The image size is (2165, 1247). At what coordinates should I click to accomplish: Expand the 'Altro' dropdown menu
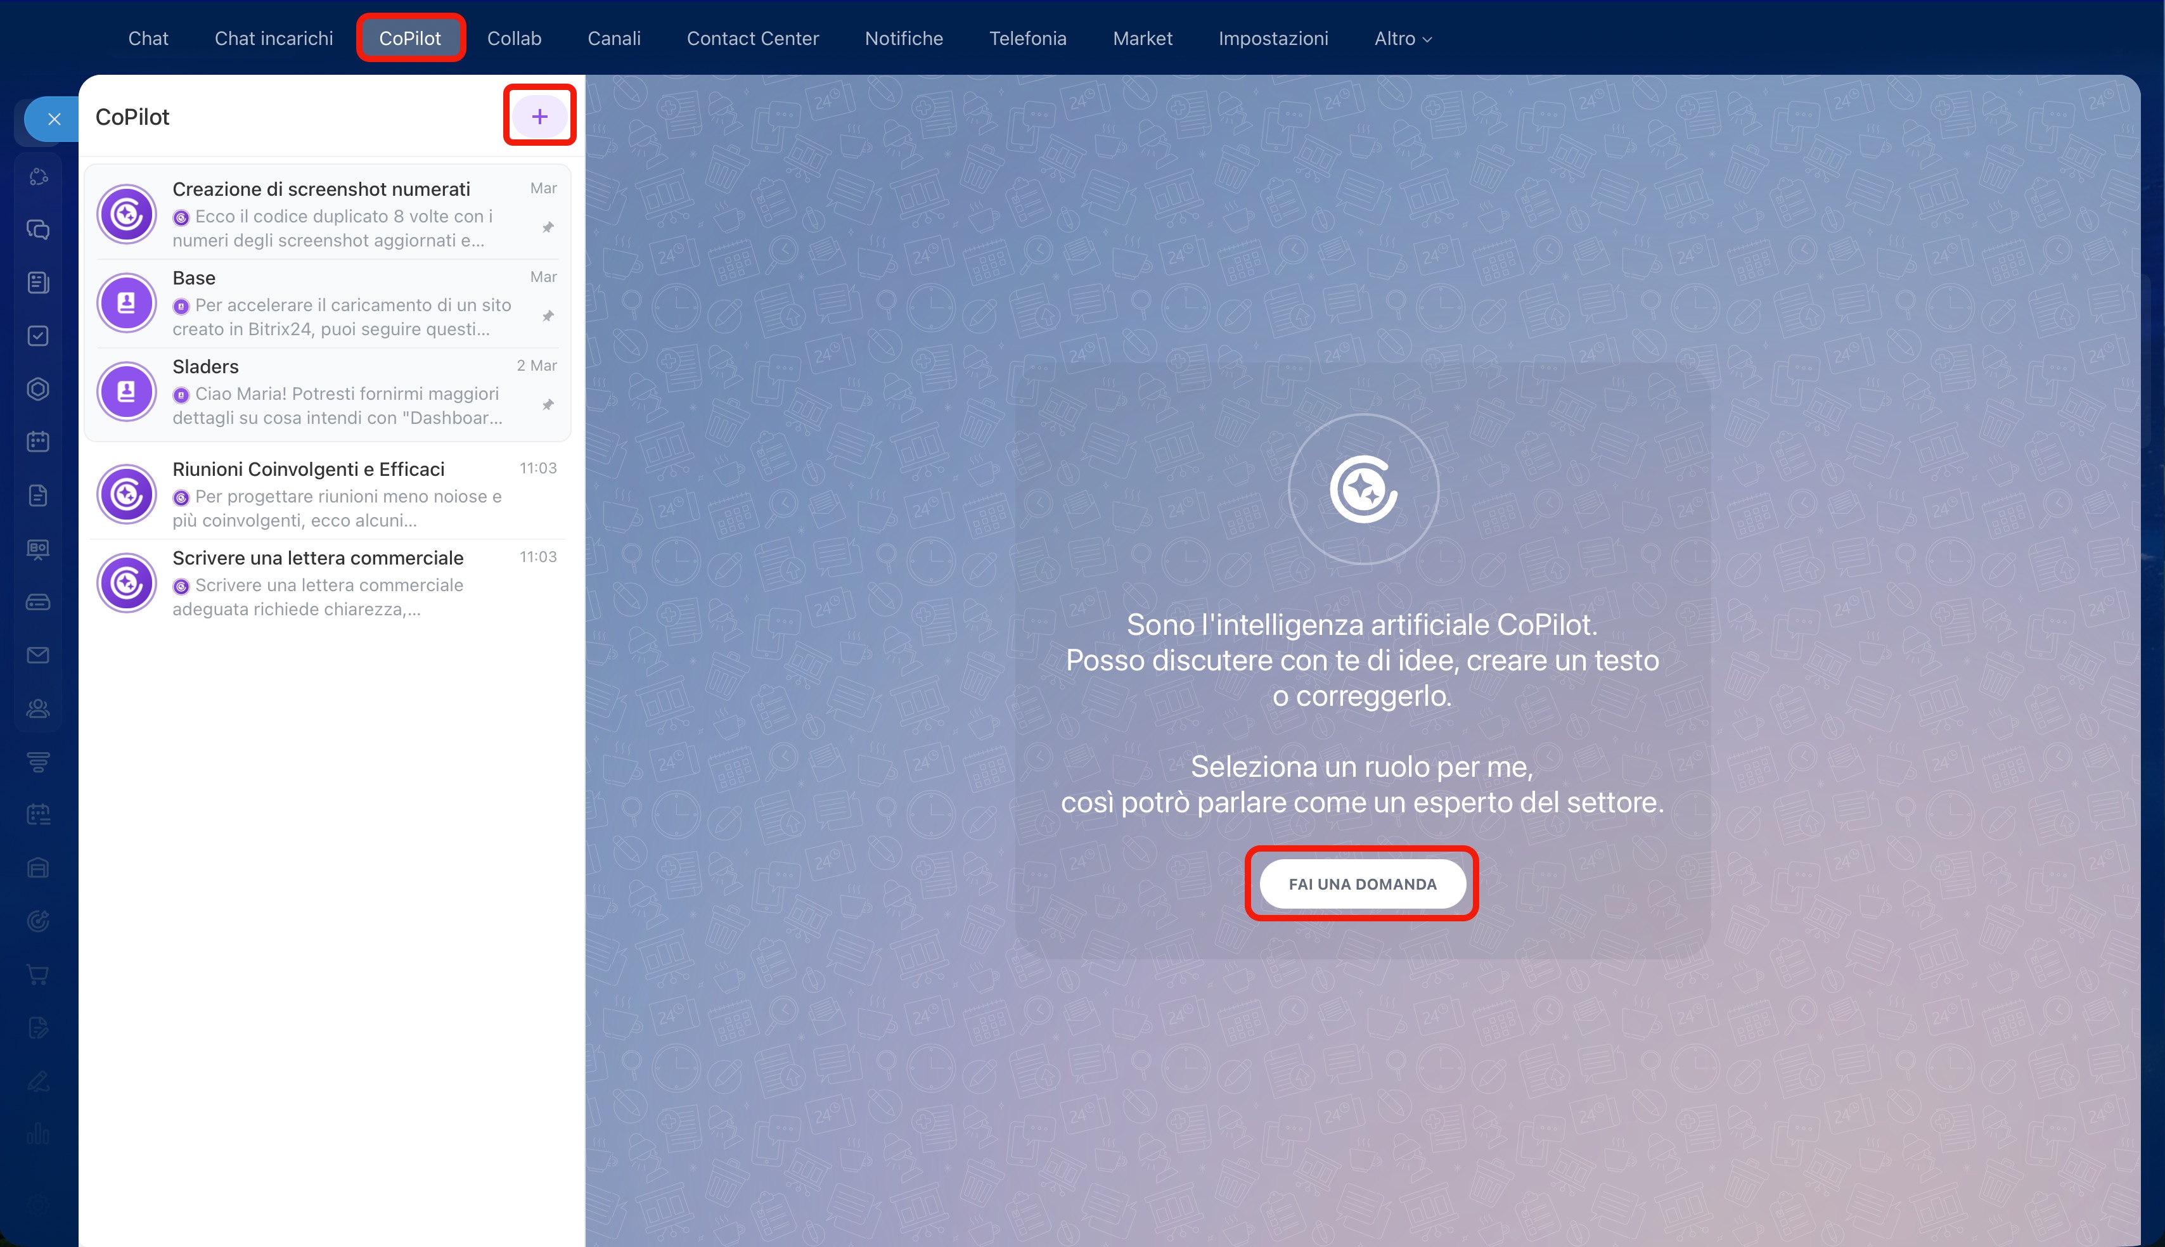pyautogui.click(x=1403, y=39)
